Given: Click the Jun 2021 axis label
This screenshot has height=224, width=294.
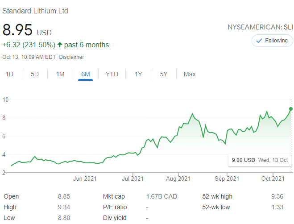Looking at the screenshot, I should [85, 178].
